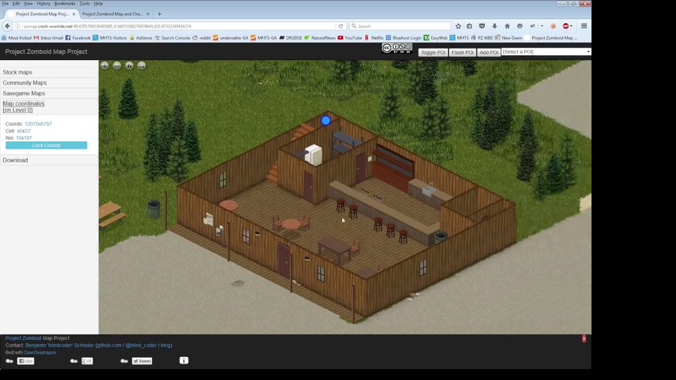676x380 pixels.
Task: Open the Edit menu
Action: pyautogui.click(x=16, y=4)
